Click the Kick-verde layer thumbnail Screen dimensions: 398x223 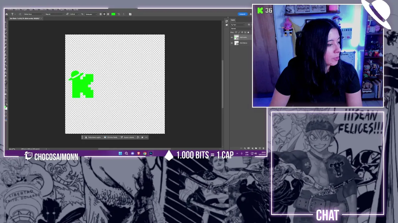pos(236,37)
